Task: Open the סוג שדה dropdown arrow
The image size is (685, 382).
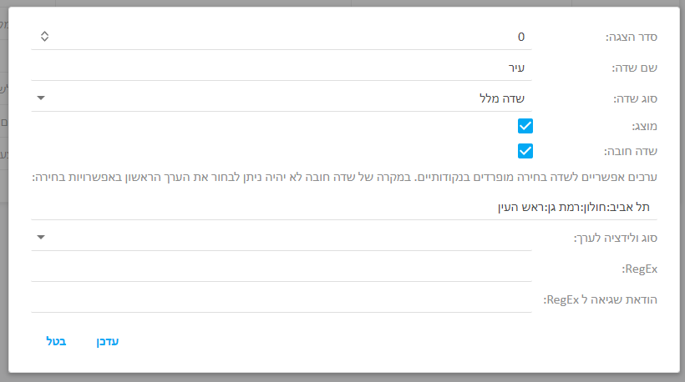Action: pos(41,98)
